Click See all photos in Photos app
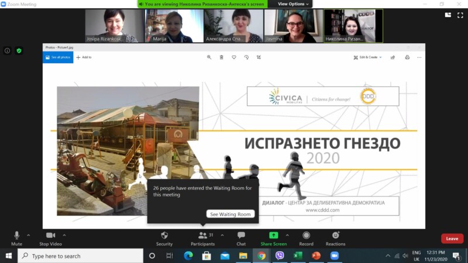This screenshot has height=263, width=468. coord(57,57)
